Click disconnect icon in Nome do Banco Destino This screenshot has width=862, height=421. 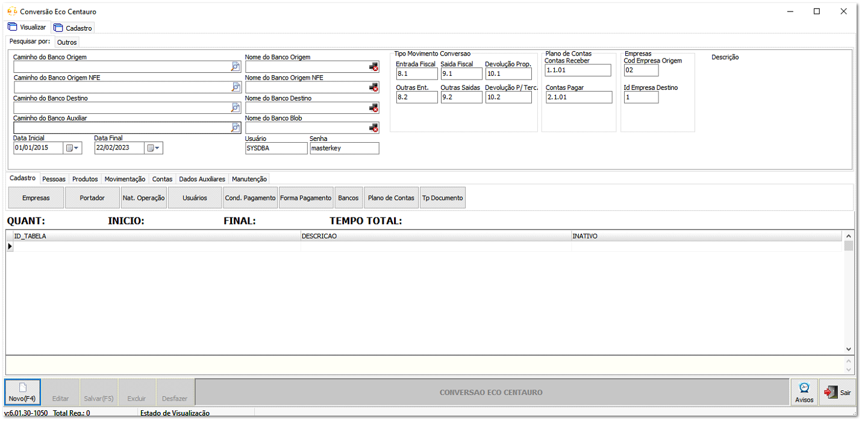tap(374, 108)
